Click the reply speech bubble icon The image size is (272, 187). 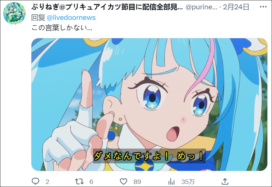35,181
